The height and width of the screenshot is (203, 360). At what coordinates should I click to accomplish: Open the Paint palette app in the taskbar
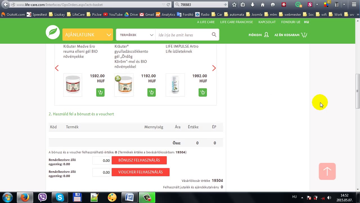click(x=112, y=197)
